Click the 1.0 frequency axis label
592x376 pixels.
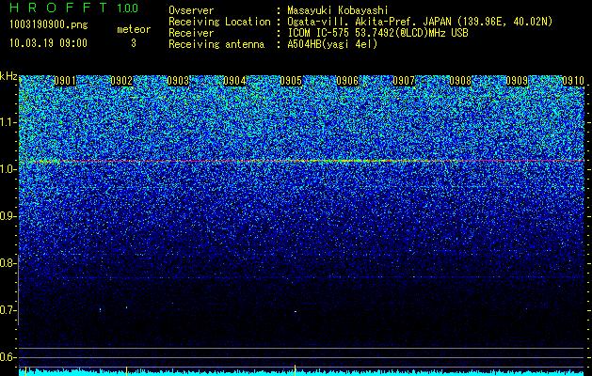click(8, 169)
